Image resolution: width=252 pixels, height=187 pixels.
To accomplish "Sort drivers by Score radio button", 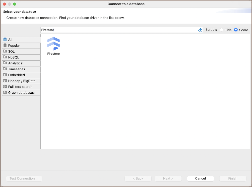I will [x=236, y=30].
